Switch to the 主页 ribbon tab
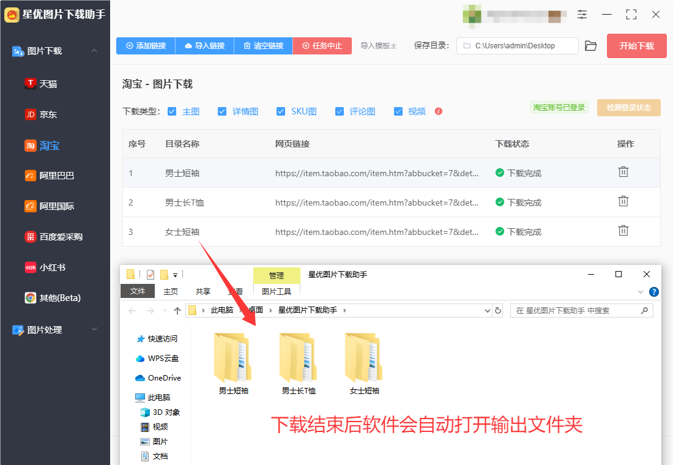This screenshot has width=673, height=465. pos(171,291)
